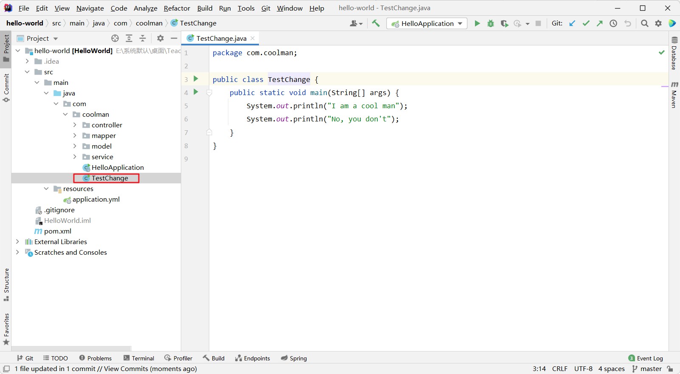
Task: Click Git Update Project blue arrow
Action: (x=572, y=23)
